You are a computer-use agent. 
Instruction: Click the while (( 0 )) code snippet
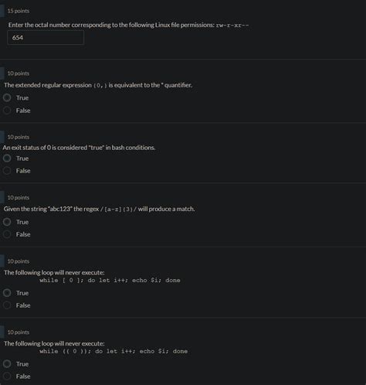pyautogui.click(x=114, y=351)
